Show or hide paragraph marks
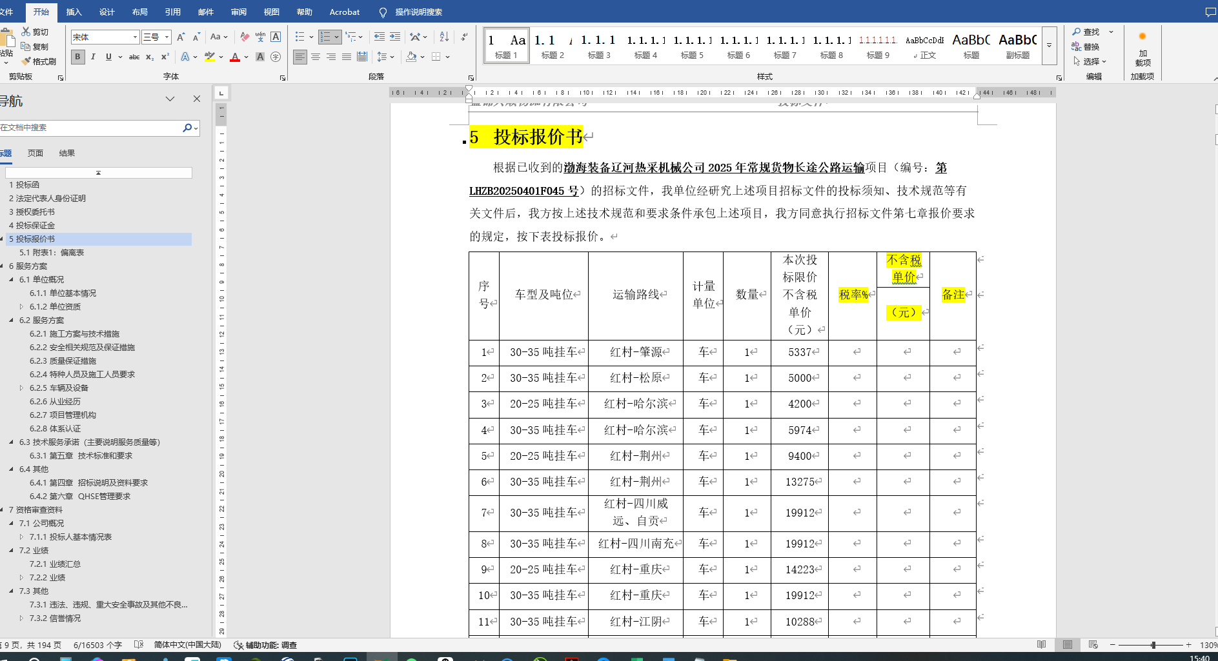Screen dimensions: 1218x661 point(465,37)
